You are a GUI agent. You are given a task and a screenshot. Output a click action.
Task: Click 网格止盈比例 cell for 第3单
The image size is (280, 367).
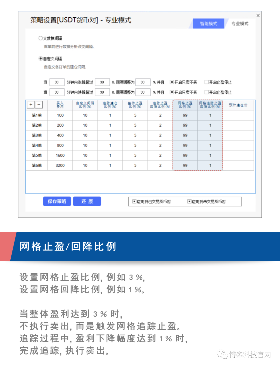coord(185,135)
